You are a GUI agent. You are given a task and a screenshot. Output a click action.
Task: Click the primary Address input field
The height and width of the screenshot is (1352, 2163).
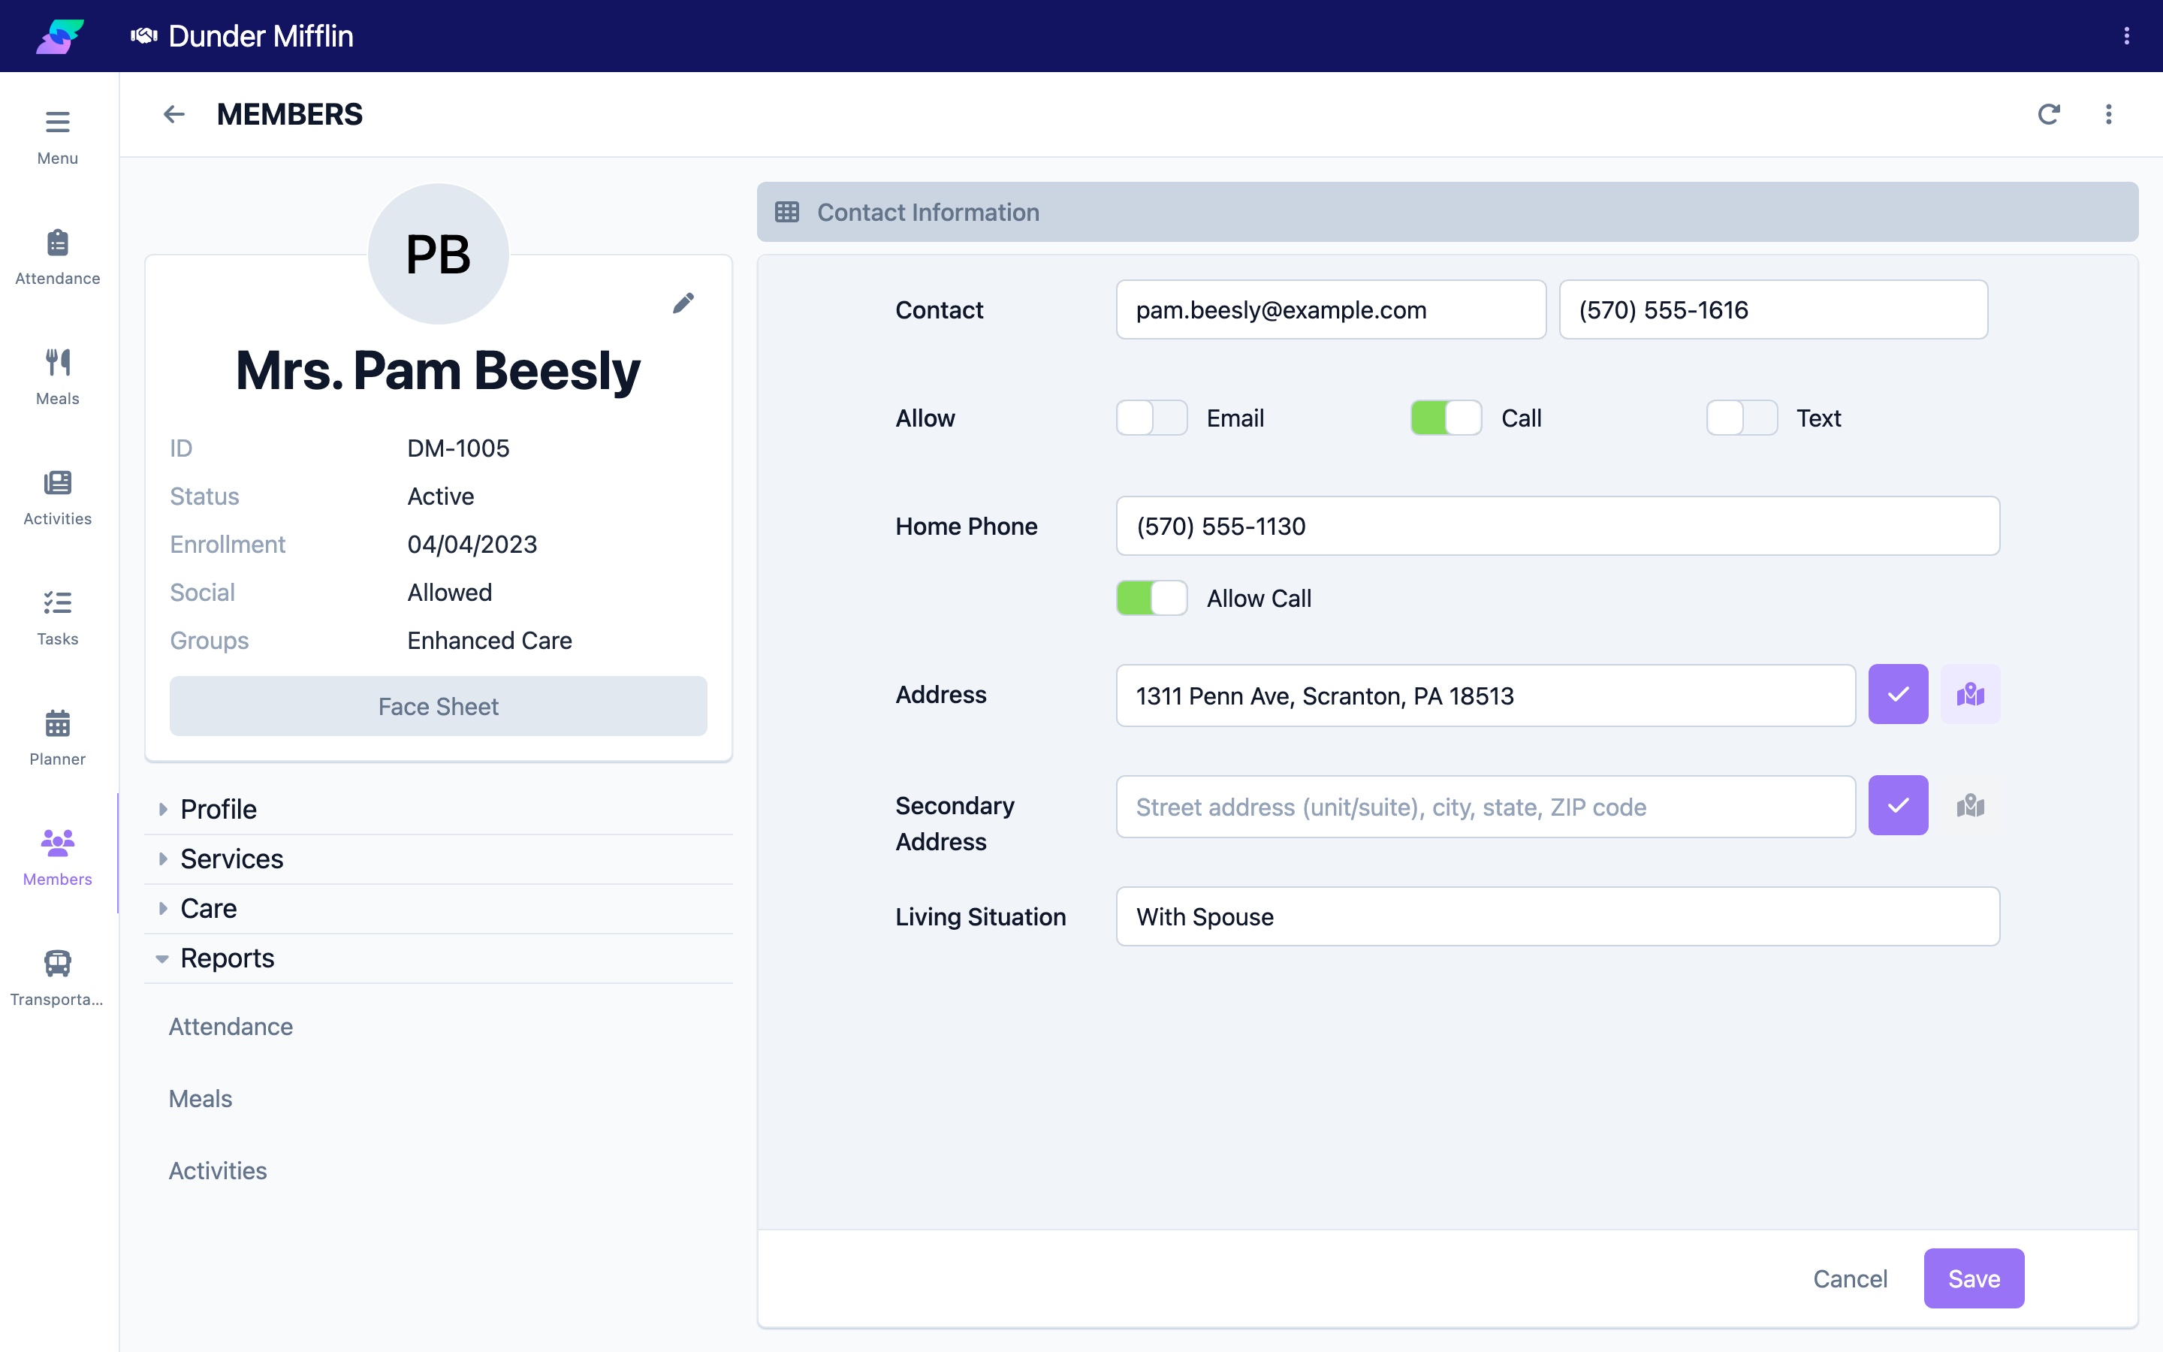tap(1486, 696)
